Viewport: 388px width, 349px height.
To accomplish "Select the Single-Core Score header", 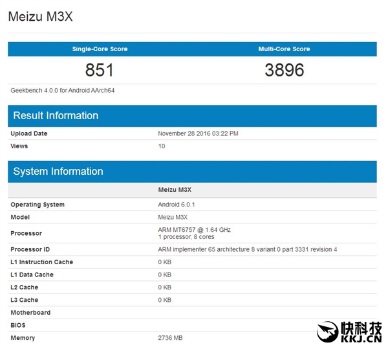I will click(100, 49).
